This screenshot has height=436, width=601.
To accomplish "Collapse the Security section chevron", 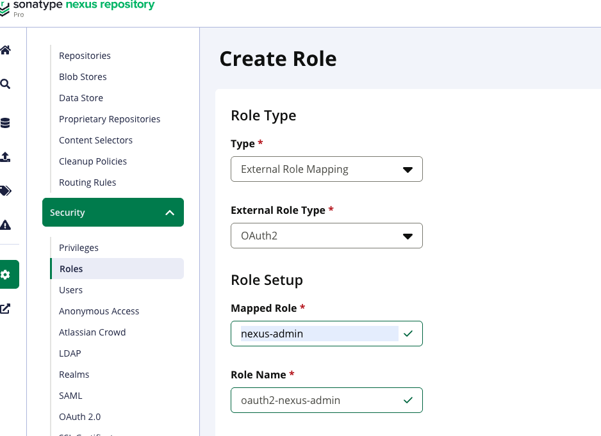I will [x=169, y=213].
